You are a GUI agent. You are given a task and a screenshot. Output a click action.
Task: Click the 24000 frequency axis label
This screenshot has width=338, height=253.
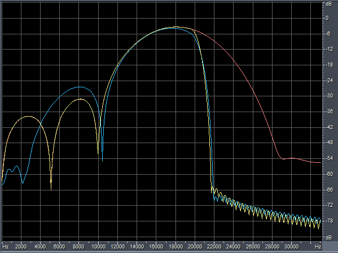[x=234, y=247]
